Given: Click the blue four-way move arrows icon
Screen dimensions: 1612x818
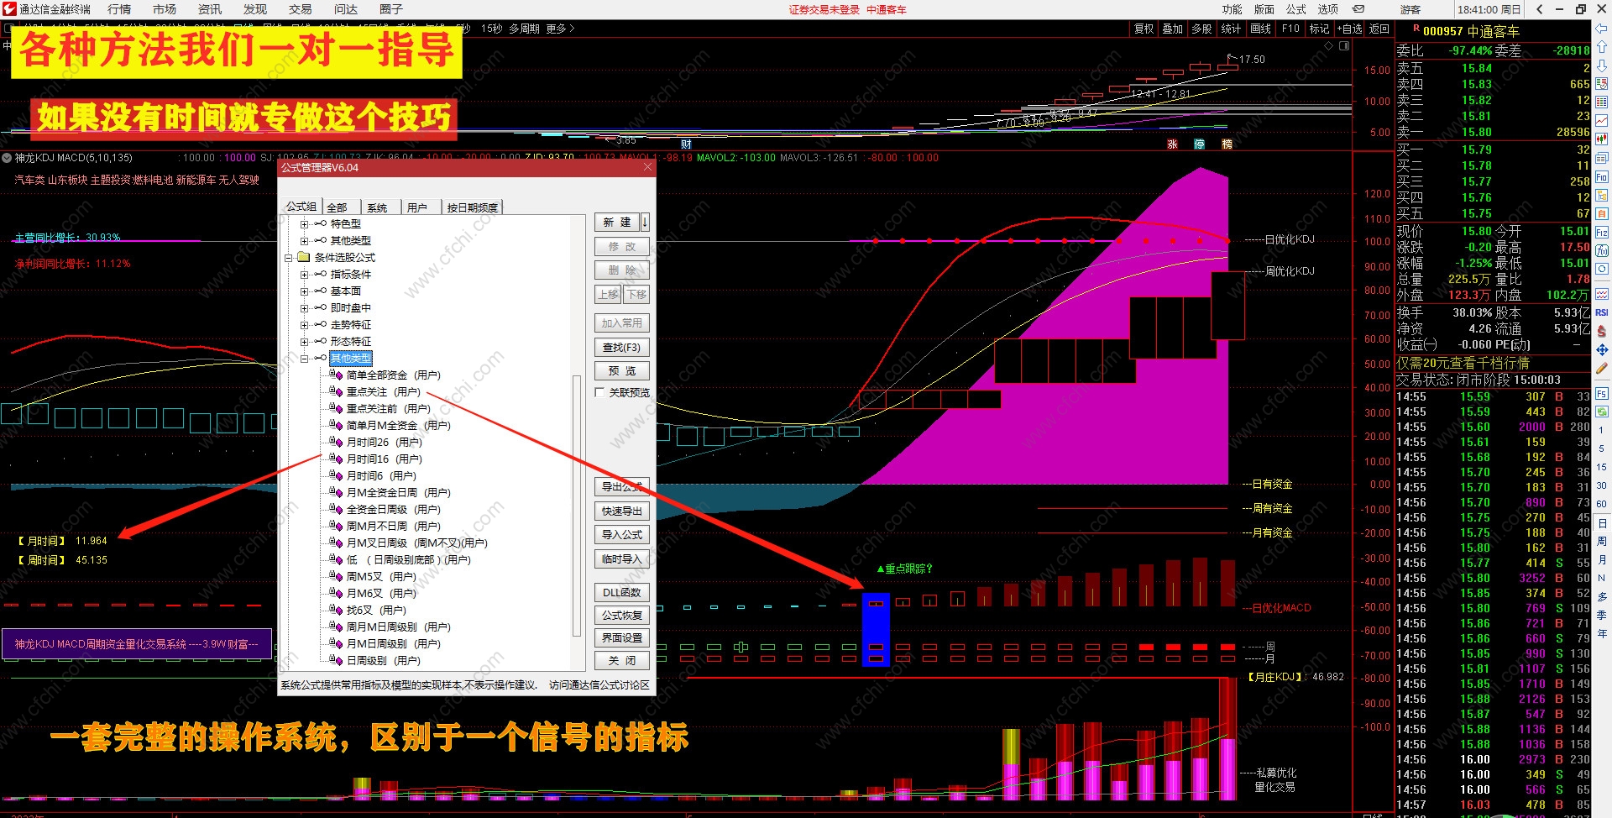Looking at the screenshot, I should pyautogui.click(x=1602, y=349).
